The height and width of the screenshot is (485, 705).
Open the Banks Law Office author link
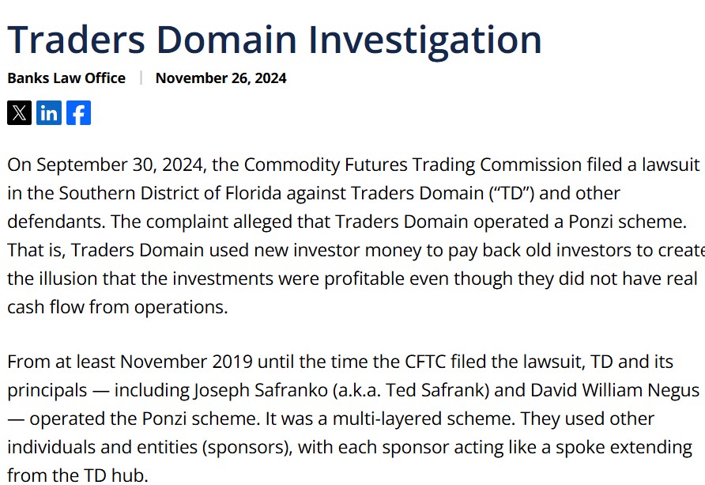66,78
